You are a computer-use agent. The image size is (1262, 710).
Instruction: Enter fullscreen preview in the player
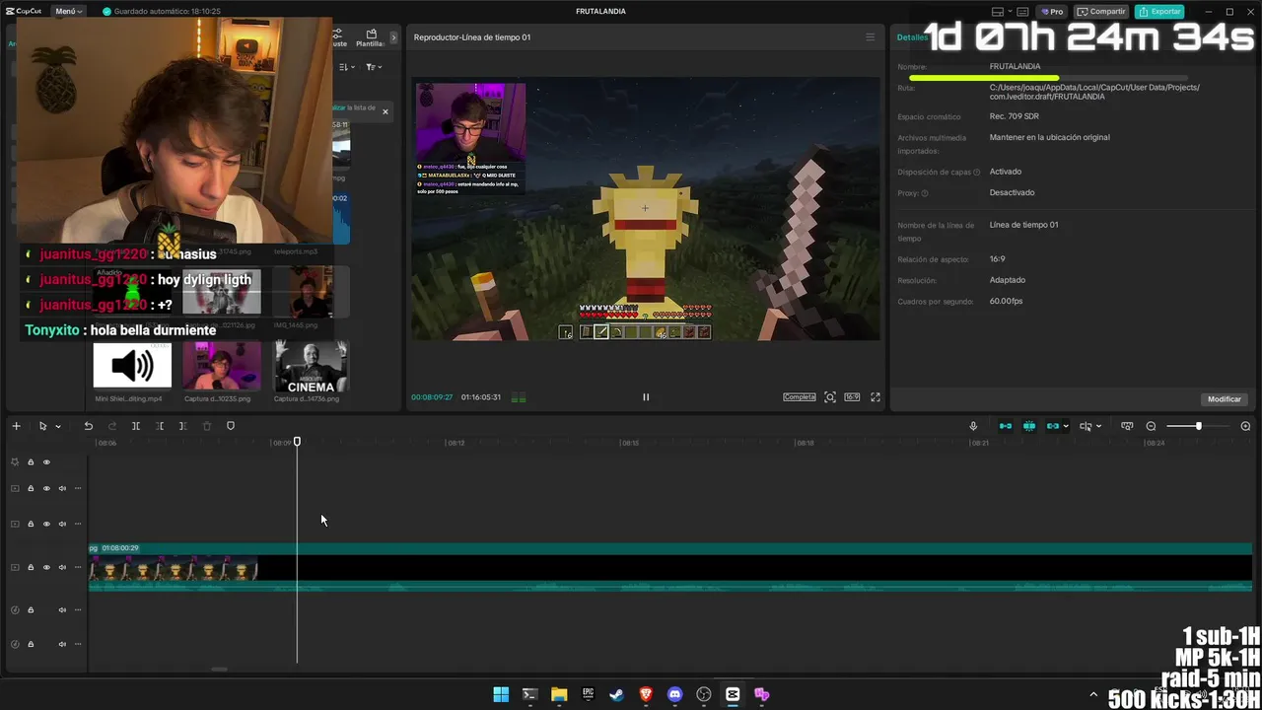pyautogui.click(x=875, y=397)
